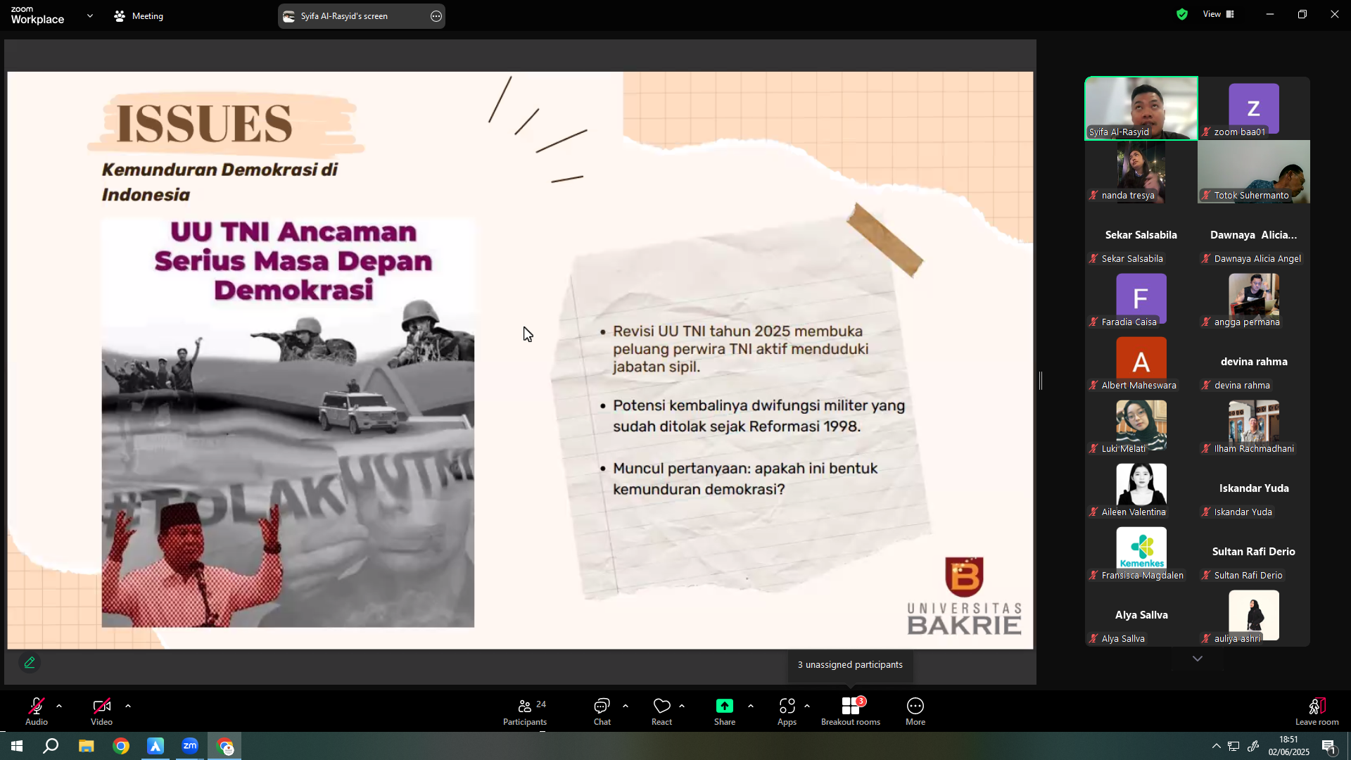Open Breakout rooms
The image size is (1351, 760).
(x=851, y=711)
